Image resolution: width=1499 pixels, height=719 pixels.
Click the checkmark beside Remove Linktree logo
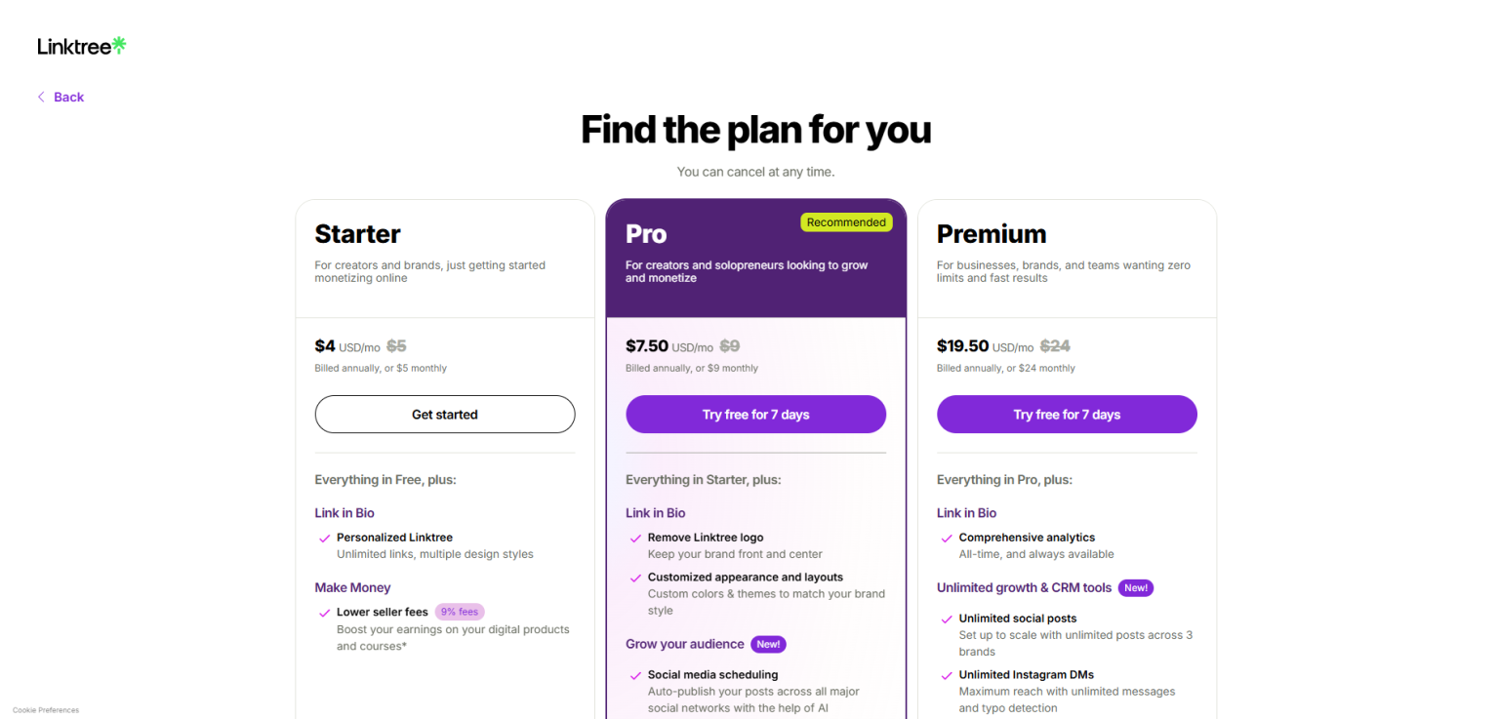tap(635, 539)
